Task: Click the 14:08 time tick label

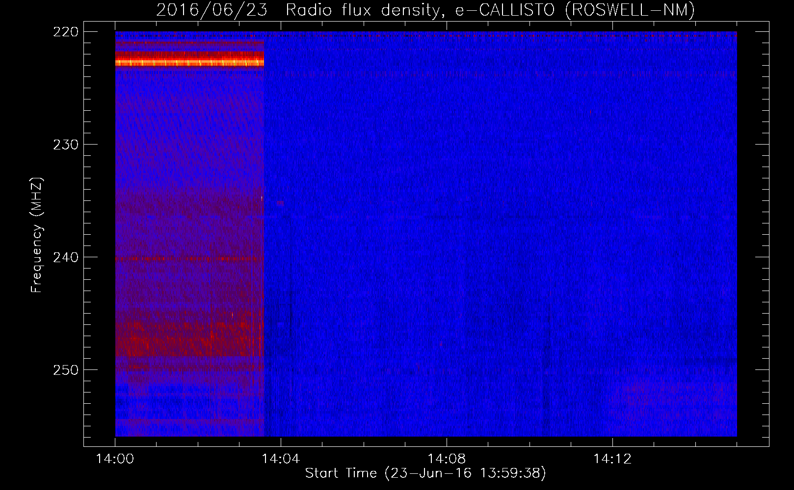Action: [x=447, y=459]
